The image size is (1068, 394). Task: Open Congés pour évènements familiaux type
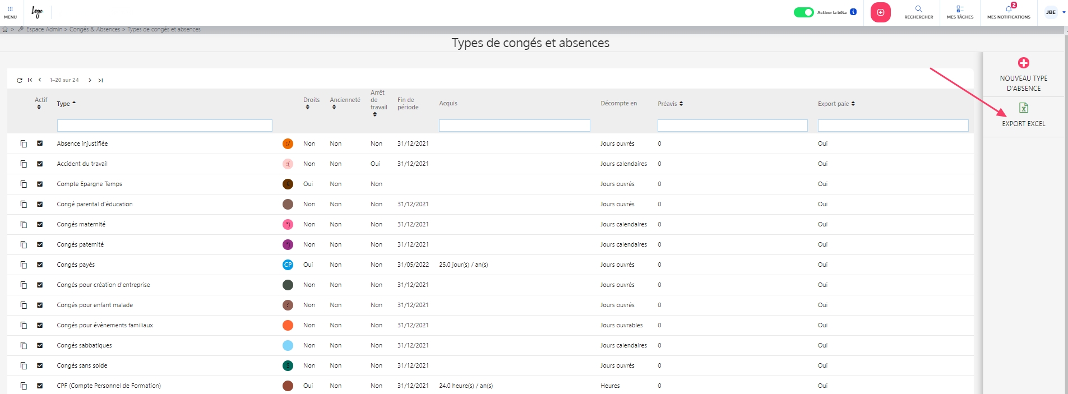click(x=105, y=325)
